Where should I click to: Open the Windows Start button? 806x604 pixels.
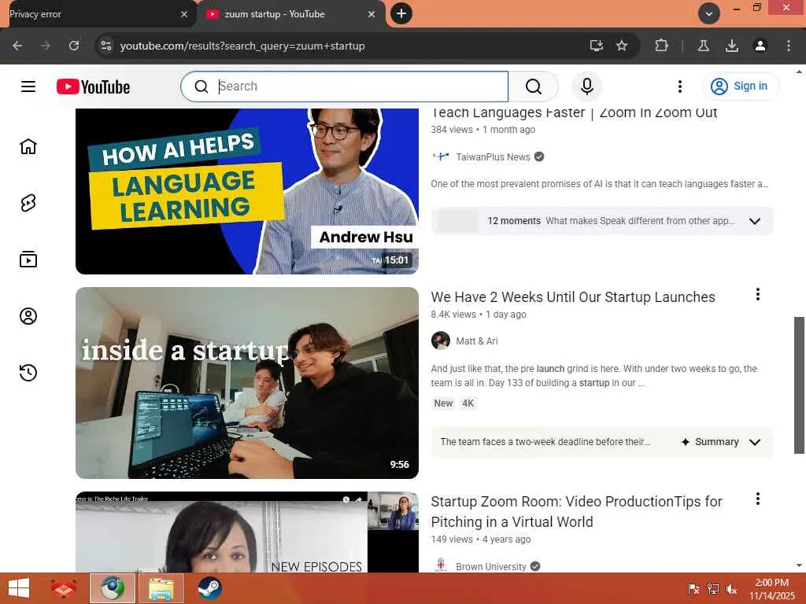tap(19, 588)
